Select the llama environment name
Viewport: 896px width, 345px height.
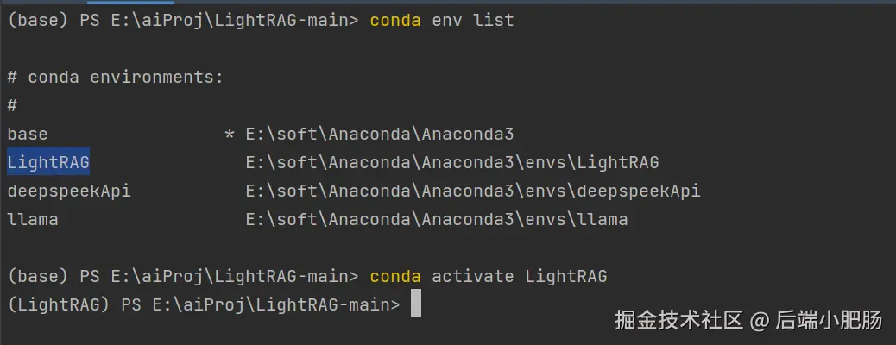[33, 219]
